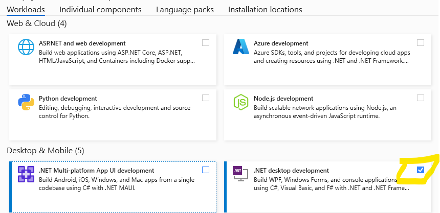Click '.NET Multi-platform App UI development' title
This screenshot has height=213, width=440.
point(97,171)
